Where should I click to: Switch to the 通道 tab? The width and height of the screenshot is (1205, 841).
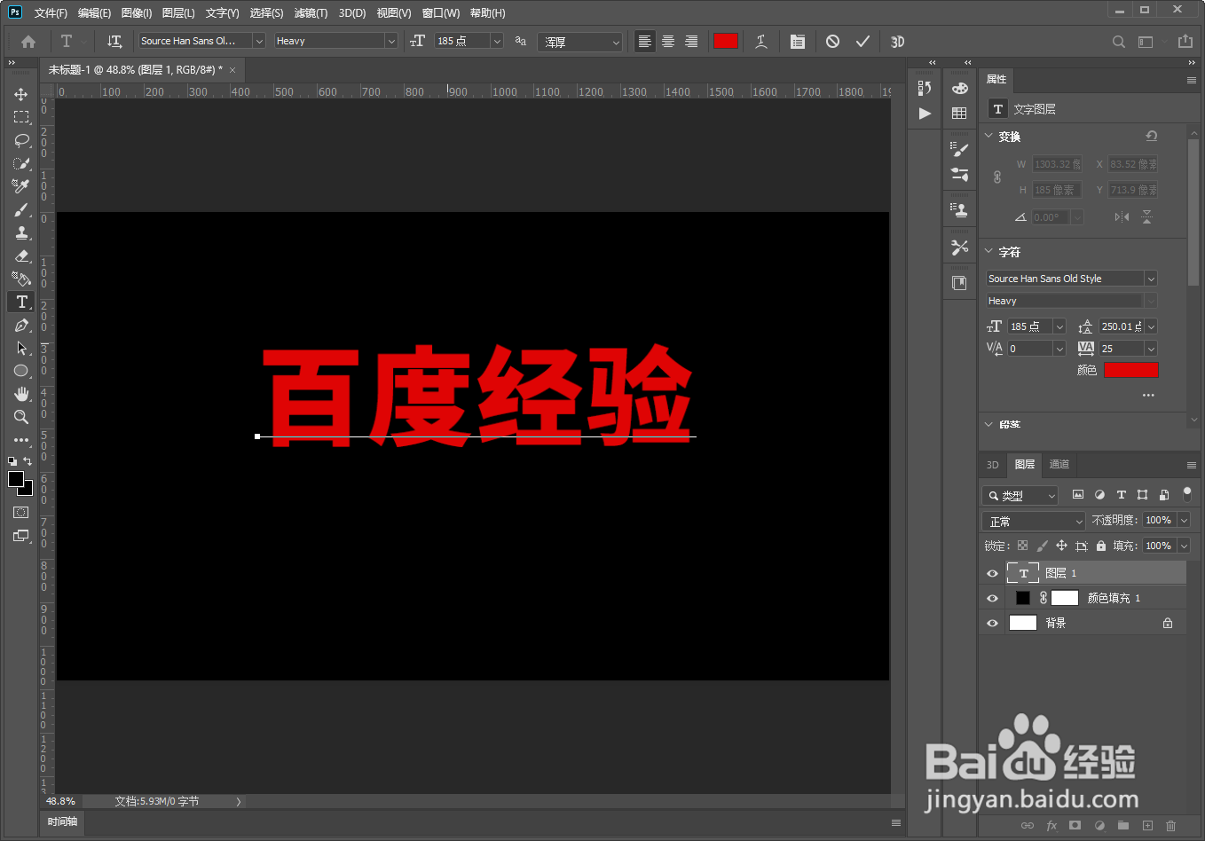click(1059, 464)
